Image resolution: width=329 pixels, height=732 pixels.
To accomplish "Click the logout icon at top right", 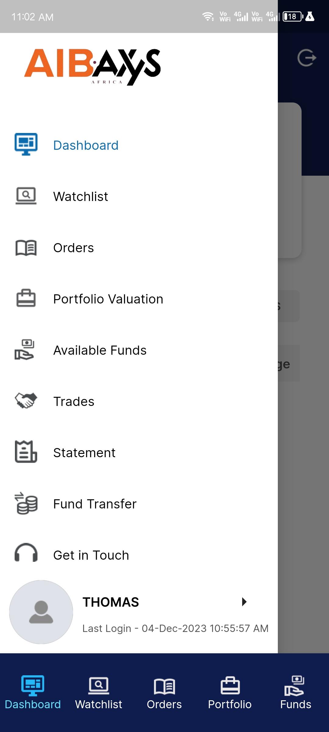I will pyautogui.click(x=307, y=58).
